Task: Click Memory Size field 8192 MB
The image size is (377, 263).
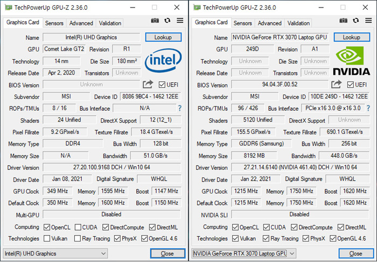Action: (254, 155)
